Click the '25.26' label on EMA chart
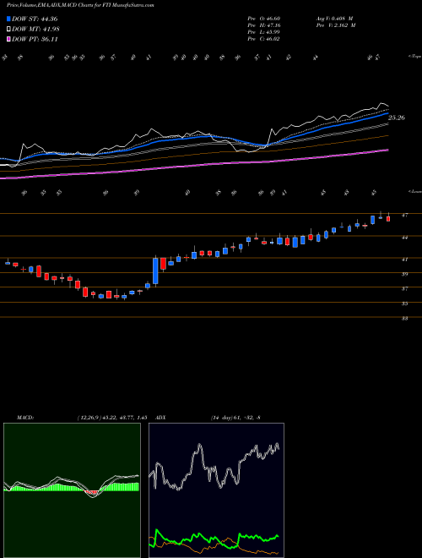422x558 pixels. (397, 118)
